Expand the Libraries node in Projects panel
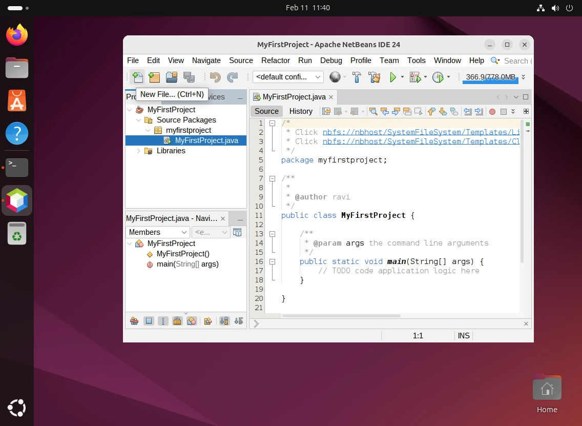Viewport: 582px width, 426px height. (138, 151)
